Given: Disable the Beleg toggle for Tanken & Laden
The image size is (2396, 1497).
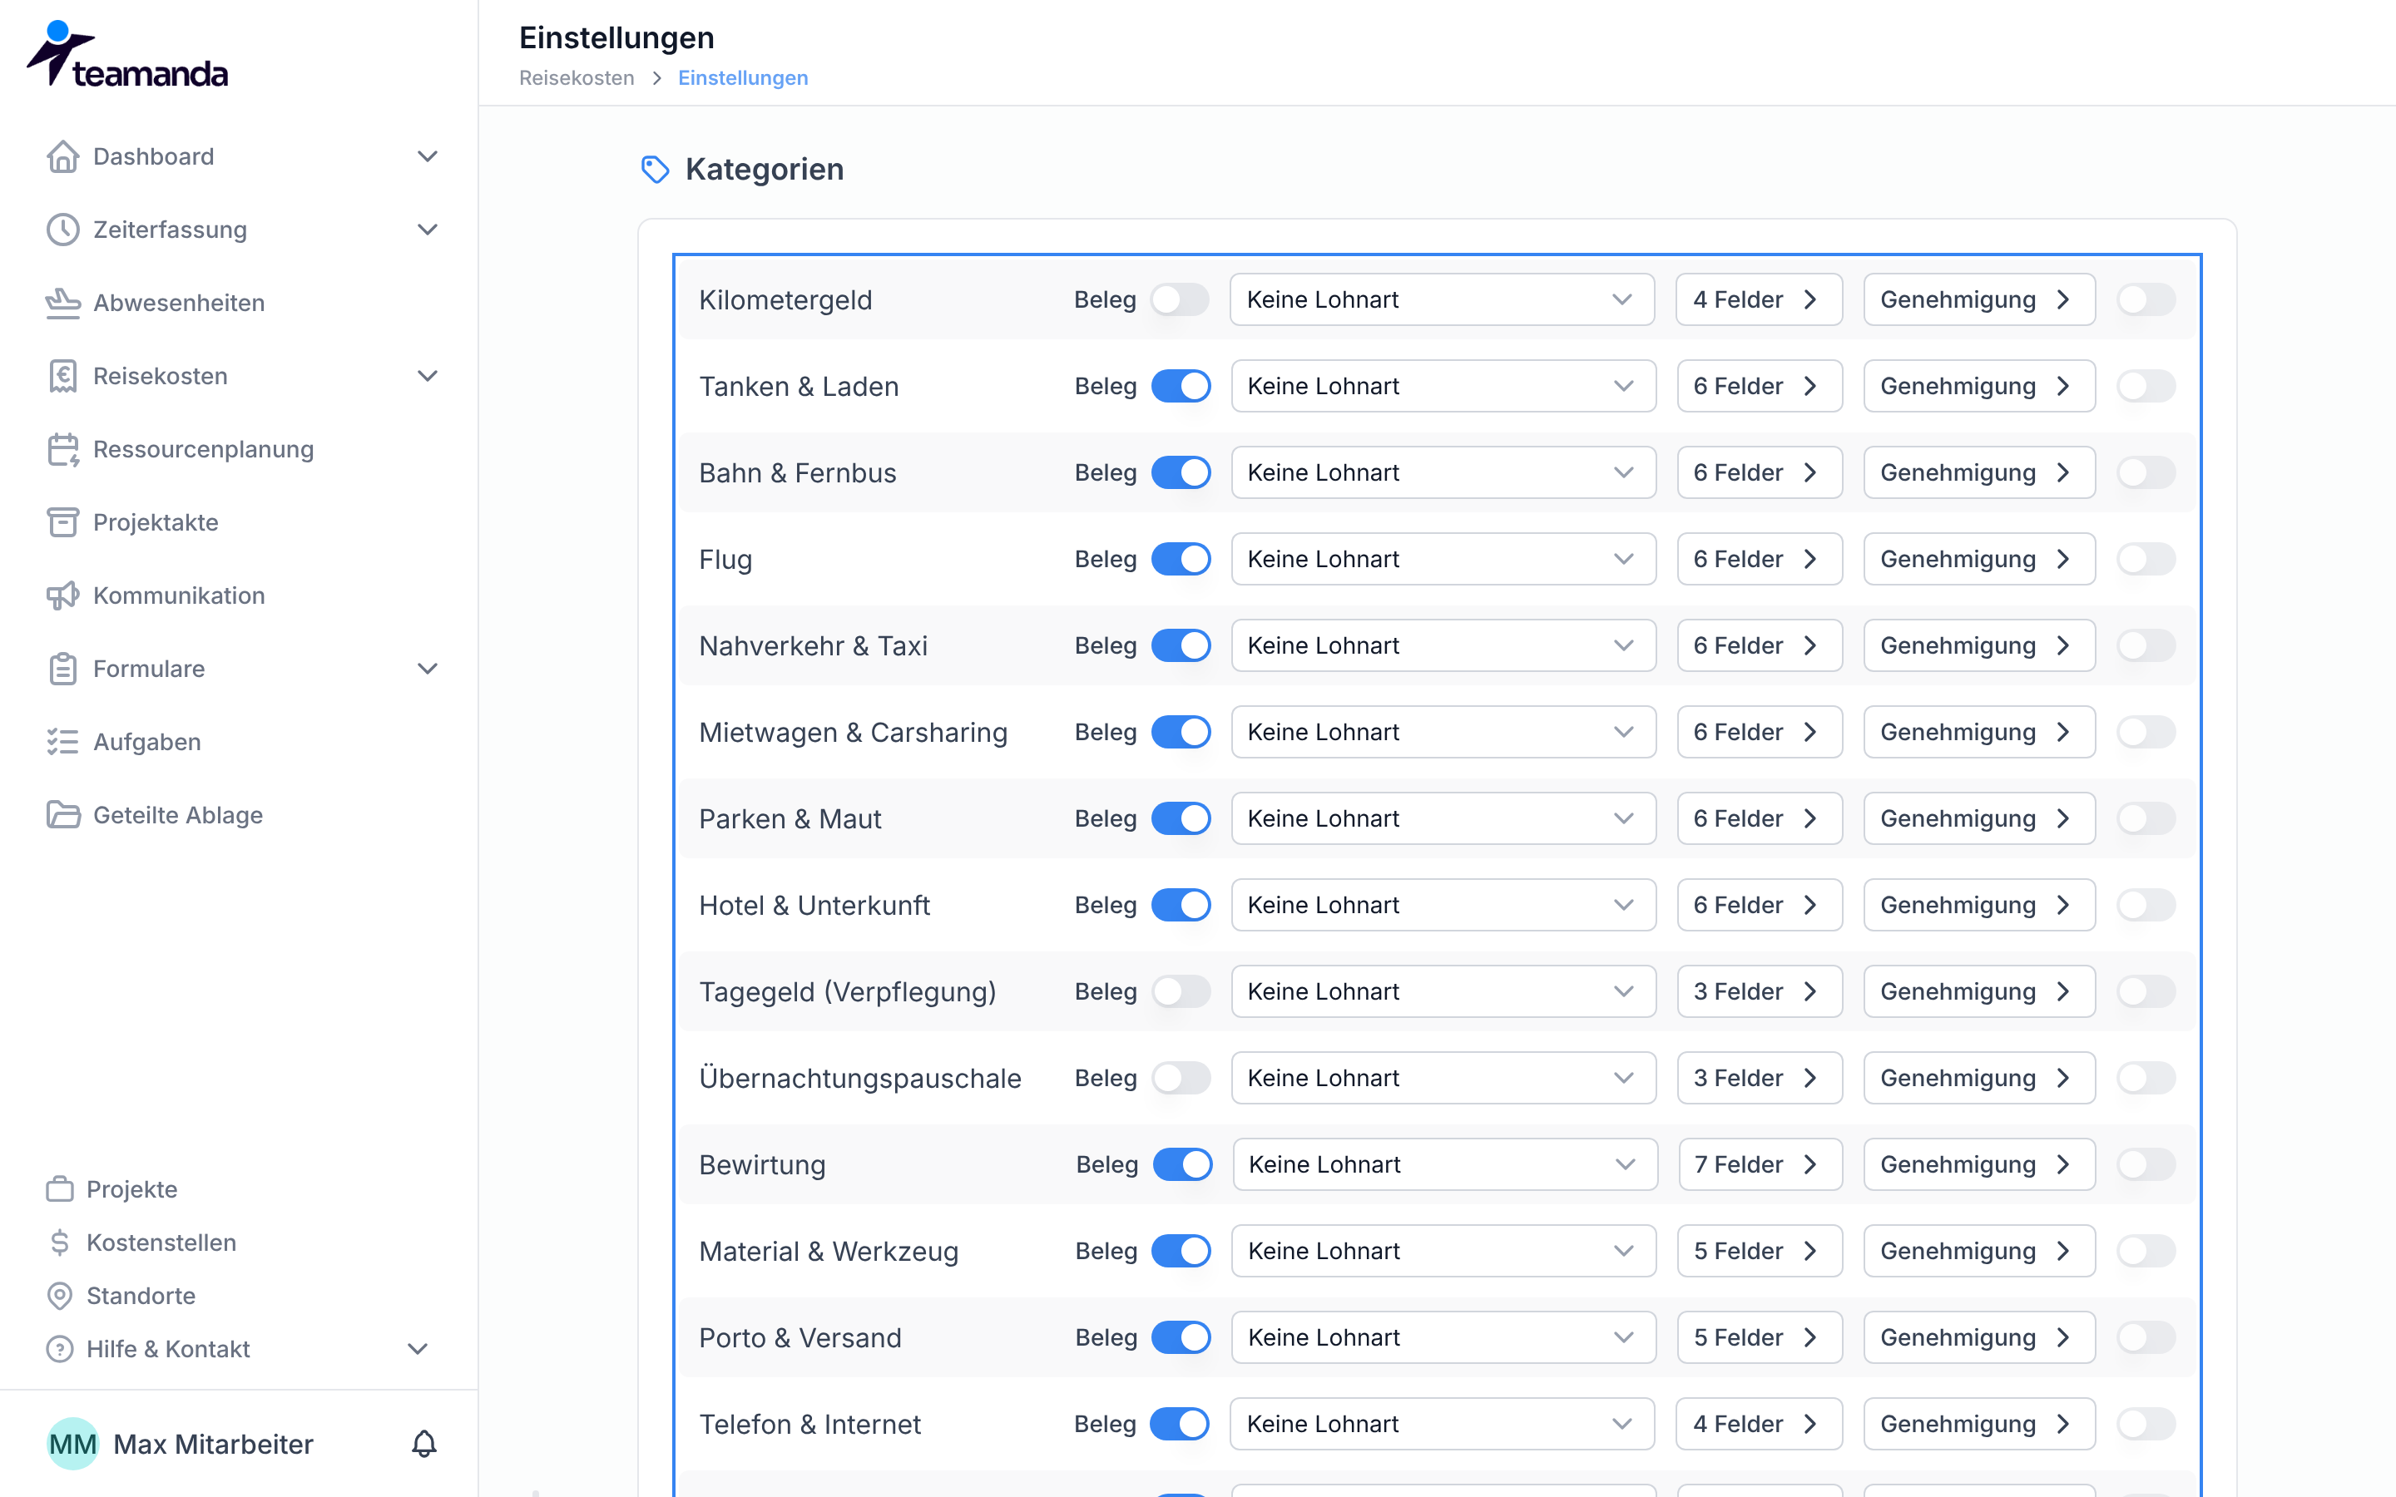Looking at the screenshot, I should (1181, 386).
